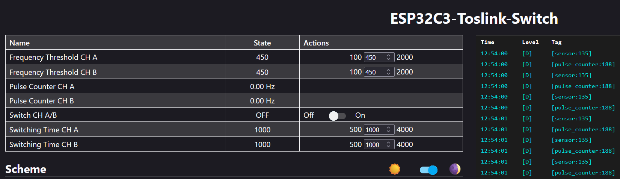Click the State column header
This screenshot has height=179, width=620.
pyautogui.click(x=262, y=43)
